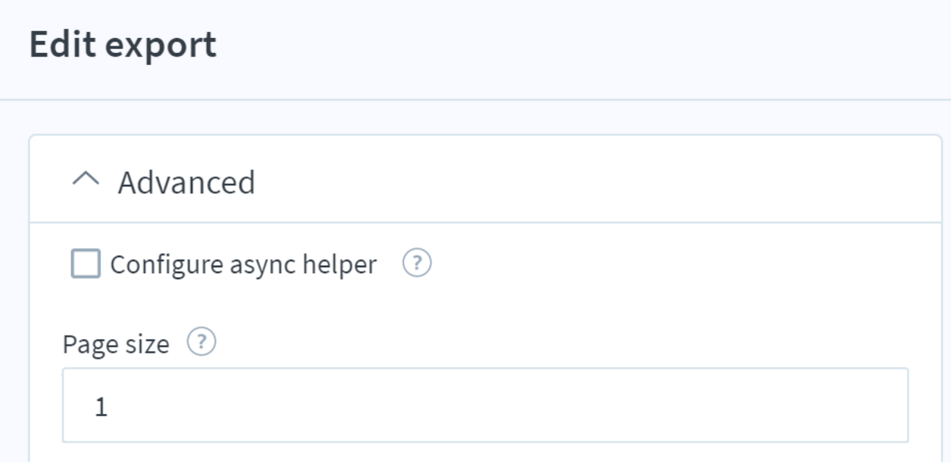
Task: Click the Edit export page heading
Action: click(x=123, y=46)
